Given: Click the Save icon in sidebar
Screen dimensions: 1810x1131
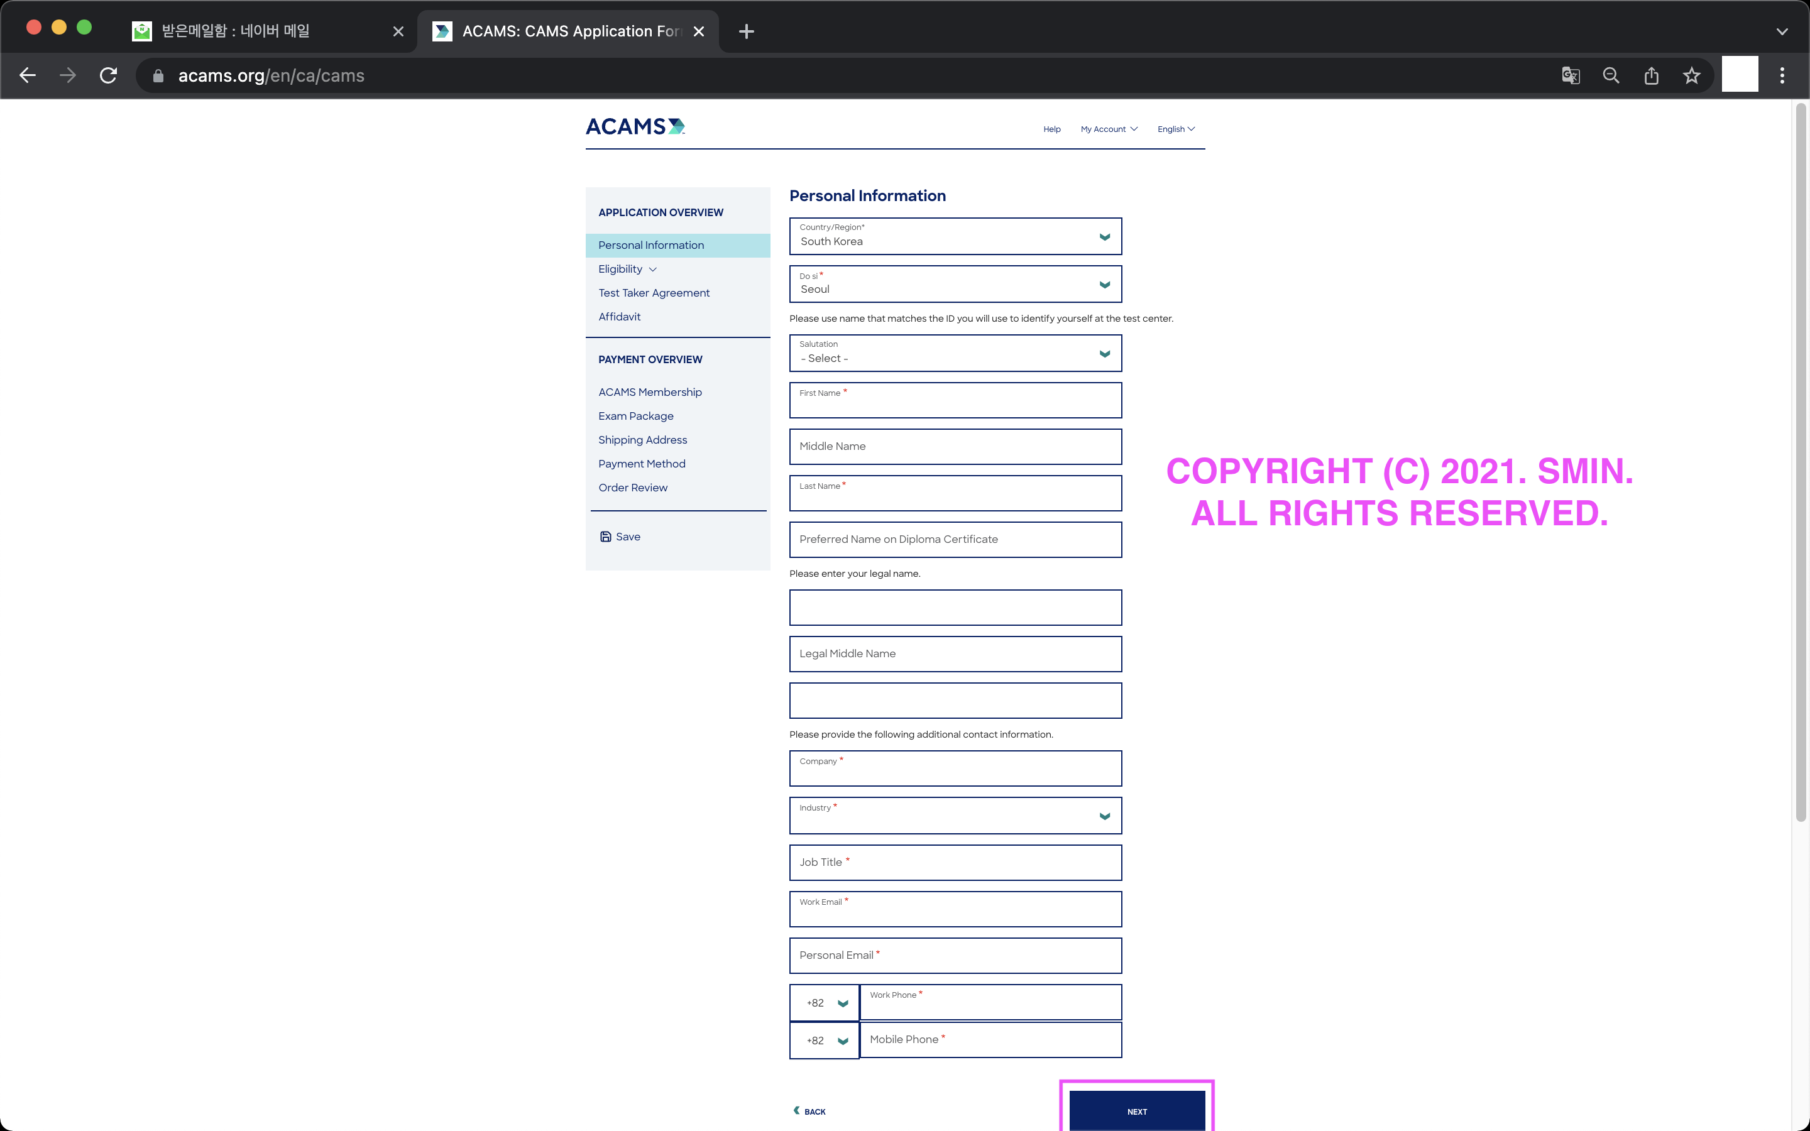Looking at the screenshot, I should click(x=606, y=537).
